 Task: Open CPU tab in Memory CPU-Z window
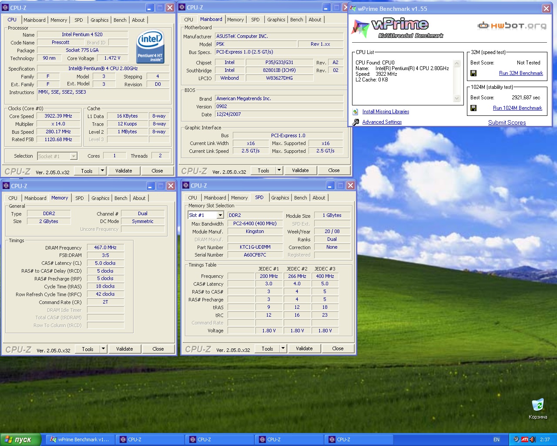(x=13, y=198)
